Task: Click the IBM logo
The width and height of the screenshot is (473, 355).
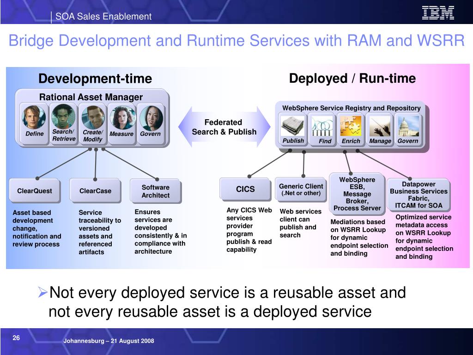Action: [438, 13]
